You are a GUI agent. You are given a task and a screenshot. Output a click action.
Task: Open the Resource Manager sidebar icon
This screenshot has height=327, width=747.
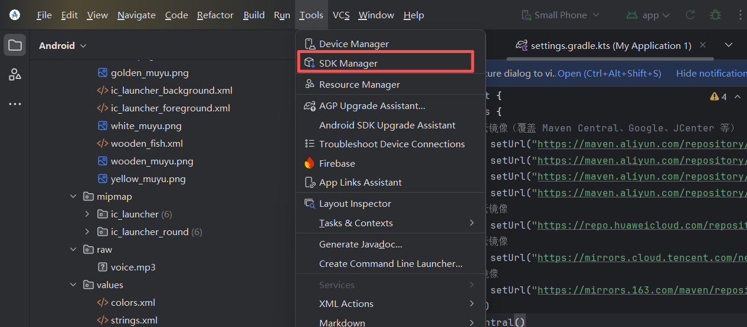click(15, 74)
